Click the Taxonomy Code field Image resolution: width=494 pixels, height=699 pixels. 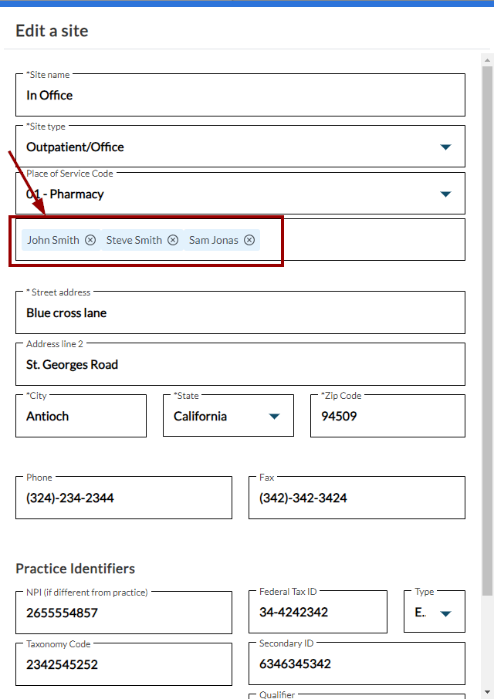pos(124,664)
